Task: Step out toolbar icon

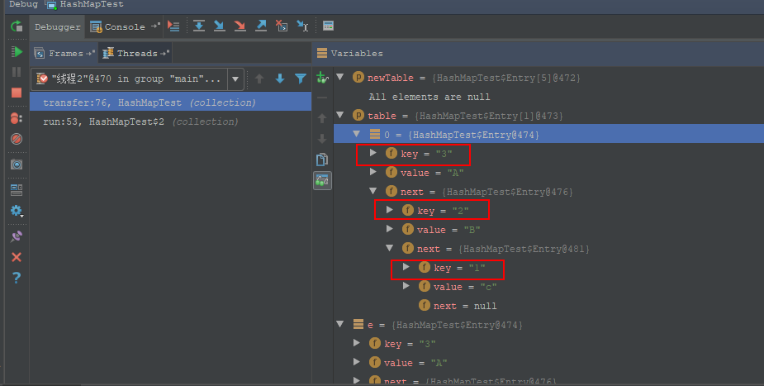Action: tap(261, 26)
